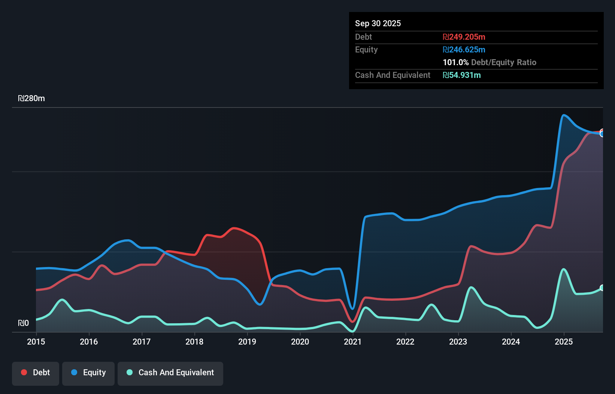Select the Cash endpoint marker on the chart
The image size is (615, 394).
[602, 288]
